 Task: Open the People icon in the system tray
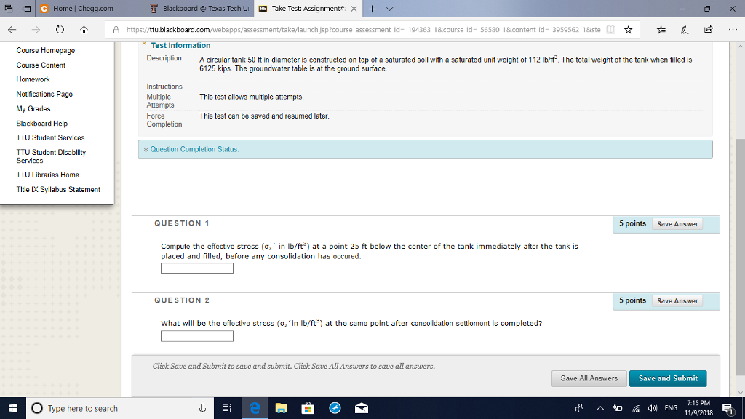(x=577, y=408)
